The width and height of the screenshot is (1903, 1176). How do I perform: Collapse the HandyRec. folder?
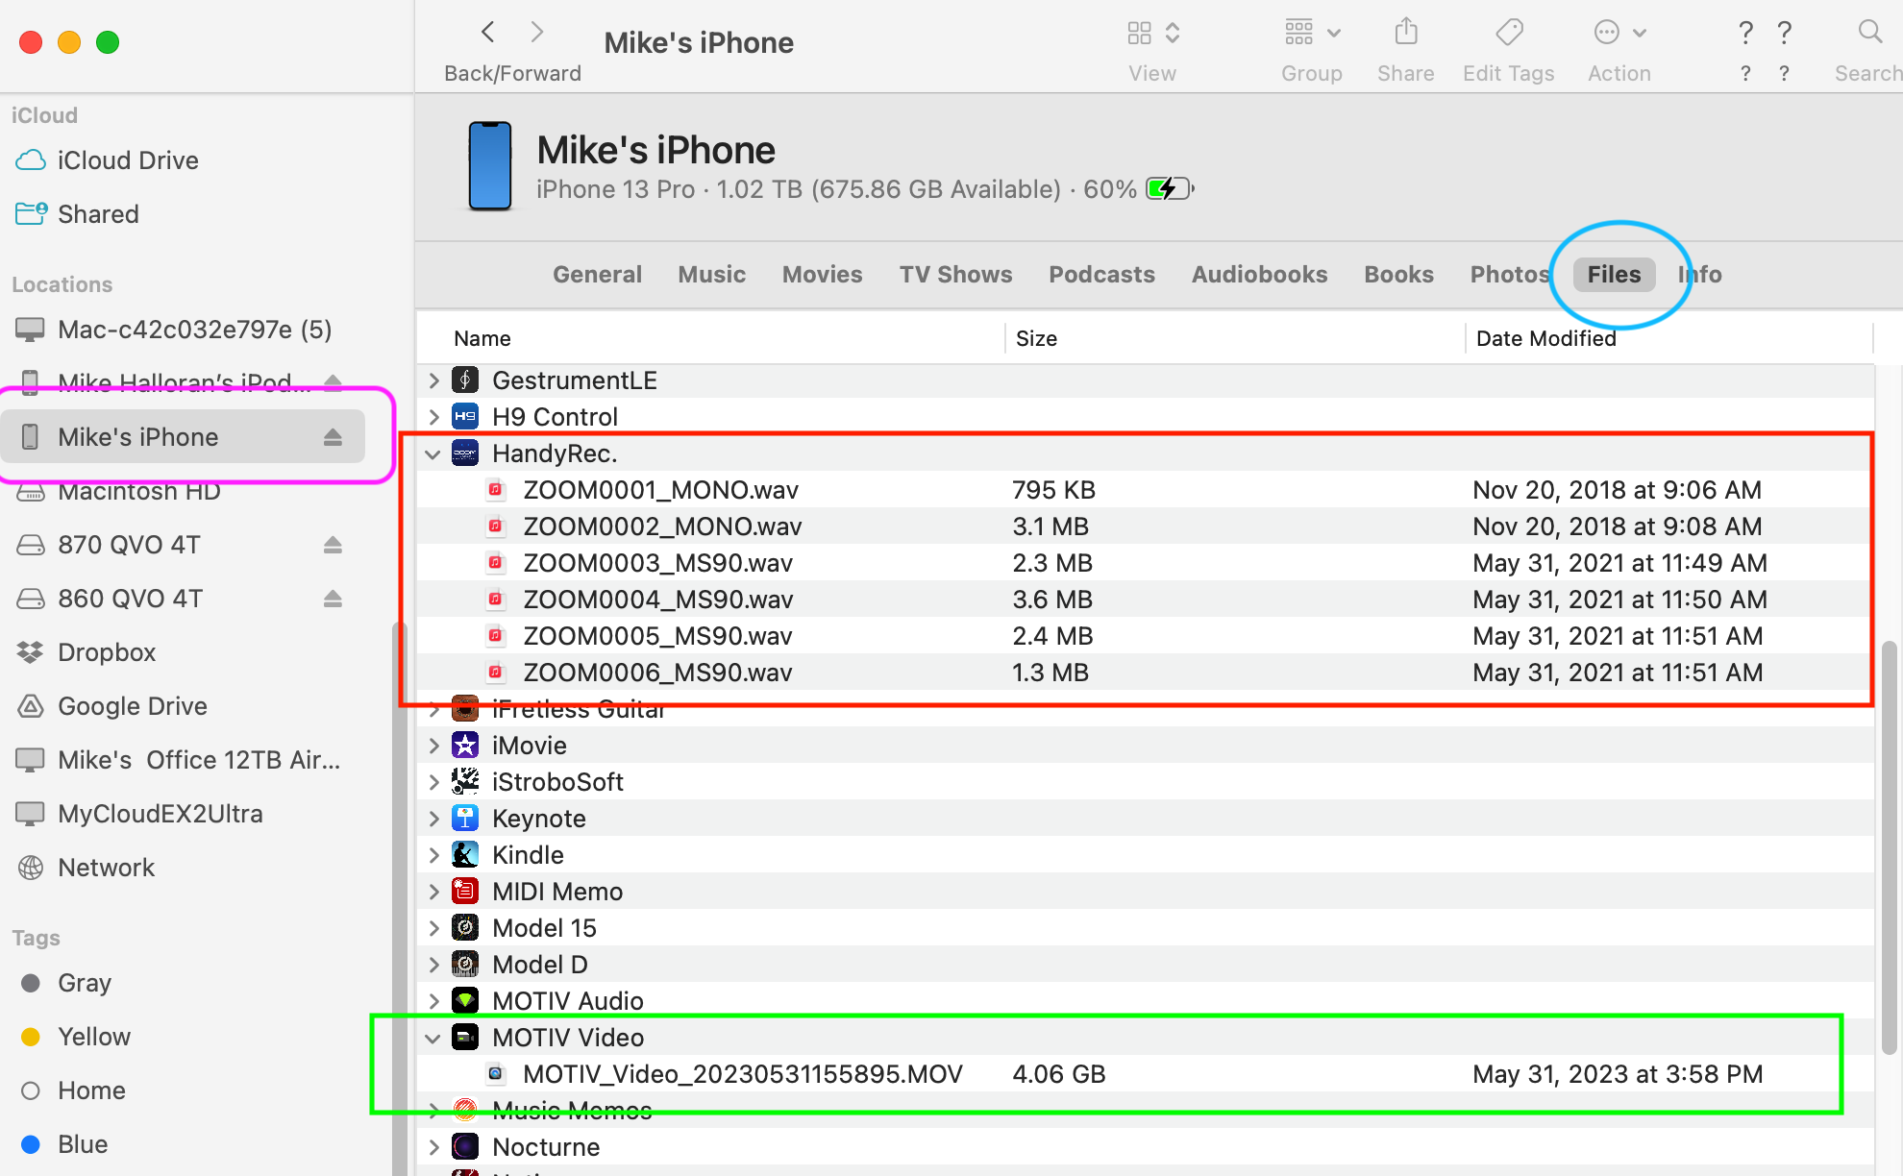pyautogui.click(x=433, y=453)
